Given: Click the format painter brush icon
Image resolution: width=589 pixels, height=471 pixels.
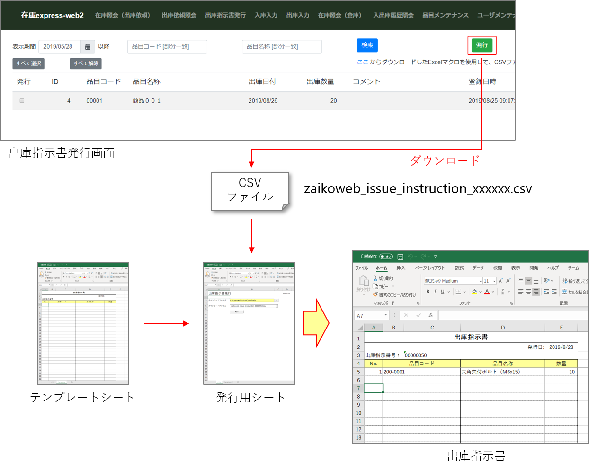Looking at the screenshot, I should pos(375,294).
